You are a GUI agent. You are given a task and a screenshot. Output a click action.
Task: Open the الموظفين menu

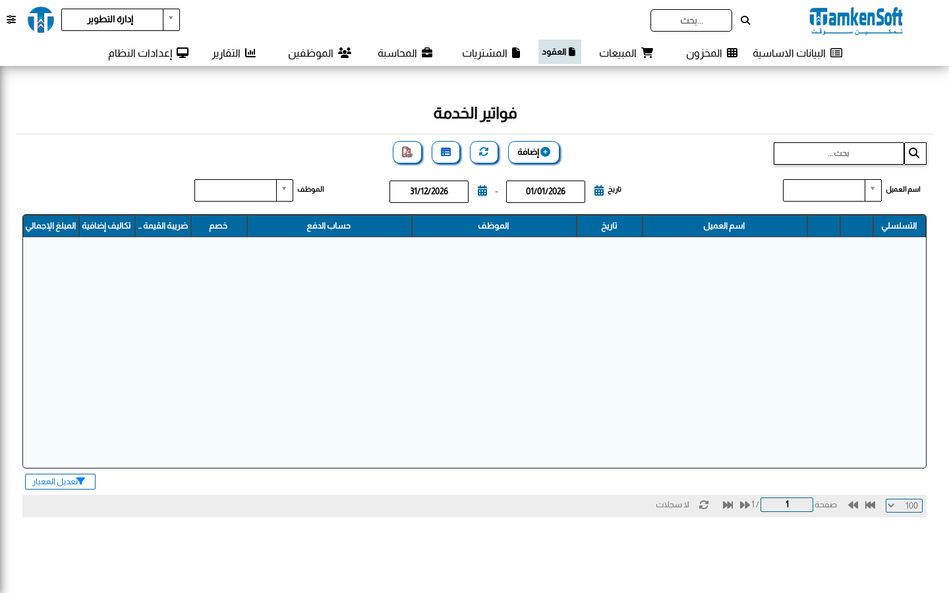coord(320,53)
